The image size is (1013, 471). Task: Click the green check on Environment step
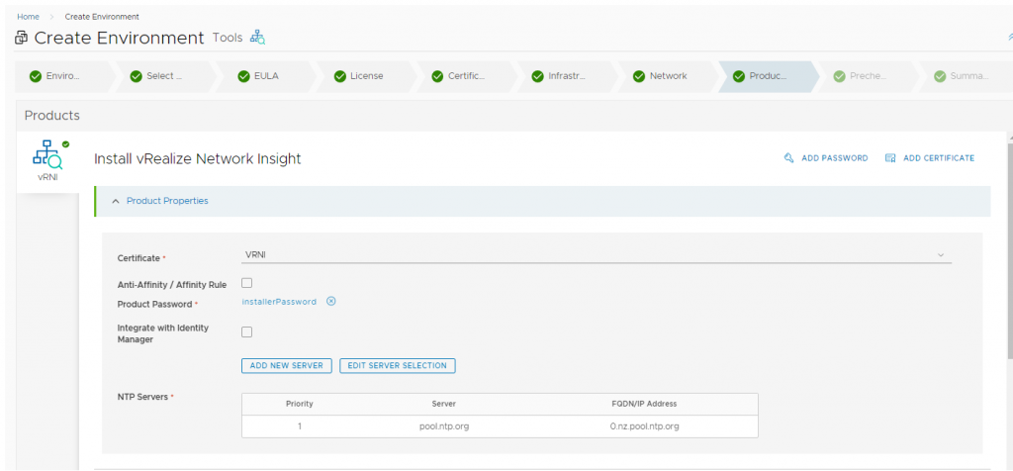coord(36,76)
